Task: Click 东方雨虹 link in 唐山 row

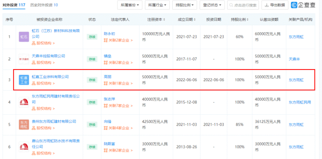Action: [296, 147]
